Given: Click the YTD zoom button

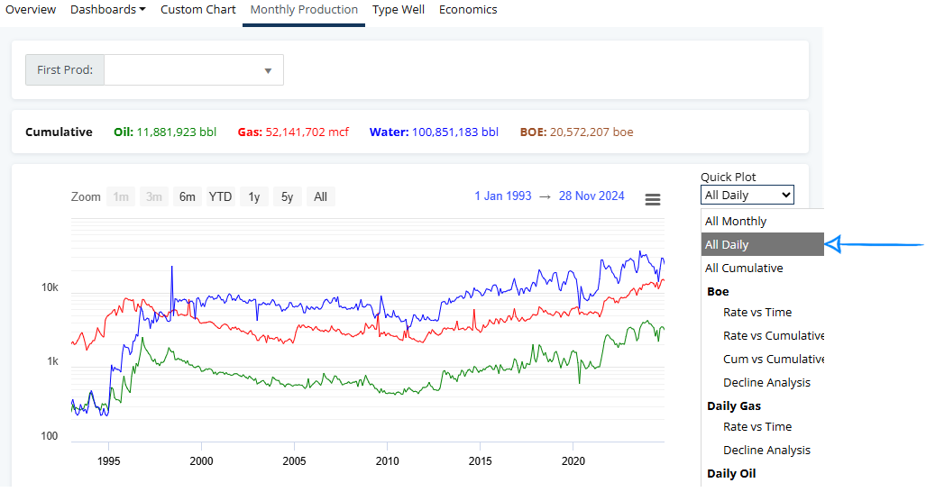Looking at the screenshot, I should point(220,196).
